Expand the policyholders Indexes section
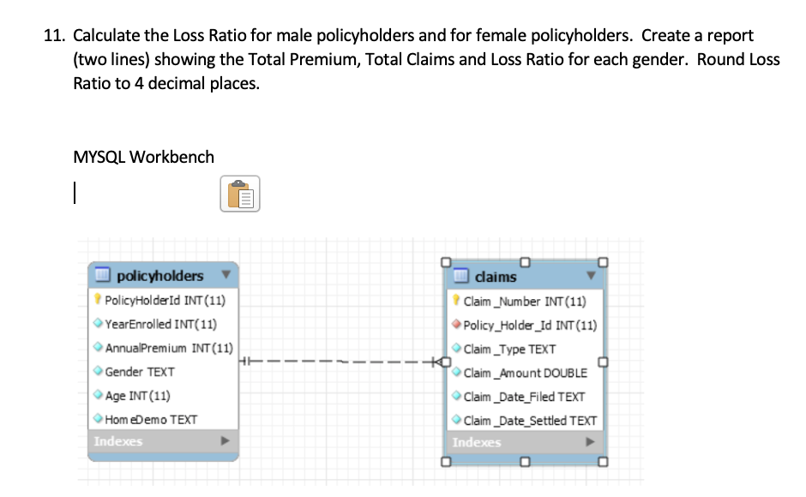 [226, 440]
